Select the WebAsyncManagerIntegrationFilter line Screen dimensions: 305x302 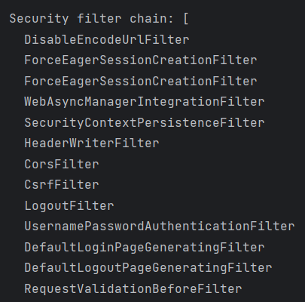coord(145,102)
